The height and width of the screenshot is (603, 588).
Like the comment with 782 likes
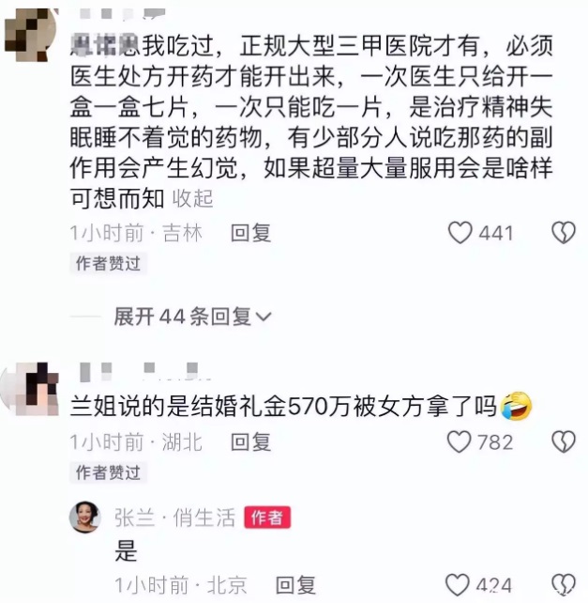coord(459,441)
